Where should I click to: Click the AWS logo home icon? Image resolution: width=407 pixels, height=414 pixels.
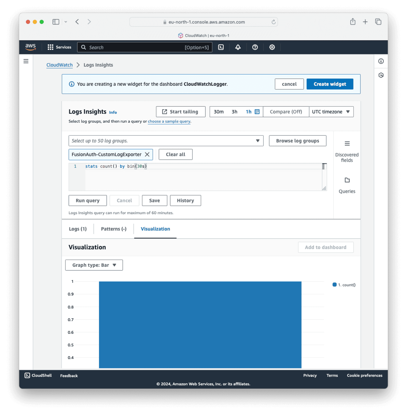pyautogui.click(x=30, y=47)
